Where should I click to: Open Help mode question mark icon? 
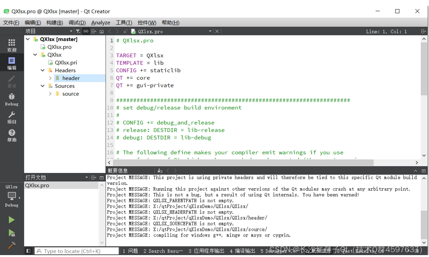(12, 136)
